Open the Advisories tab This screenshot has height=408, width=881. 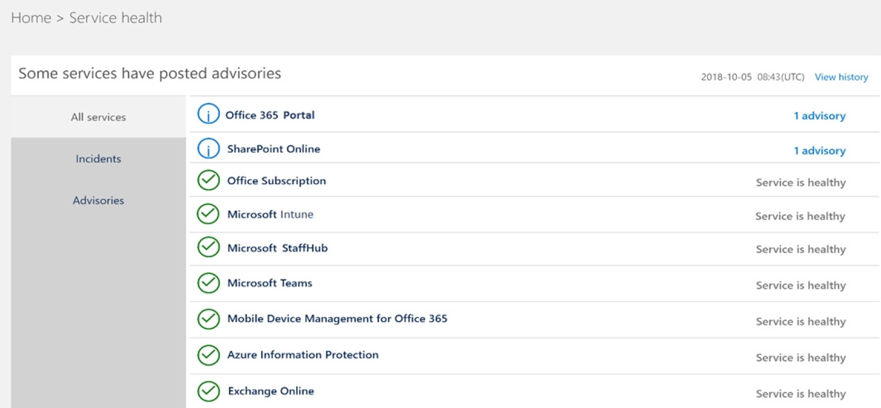(98, 200)
